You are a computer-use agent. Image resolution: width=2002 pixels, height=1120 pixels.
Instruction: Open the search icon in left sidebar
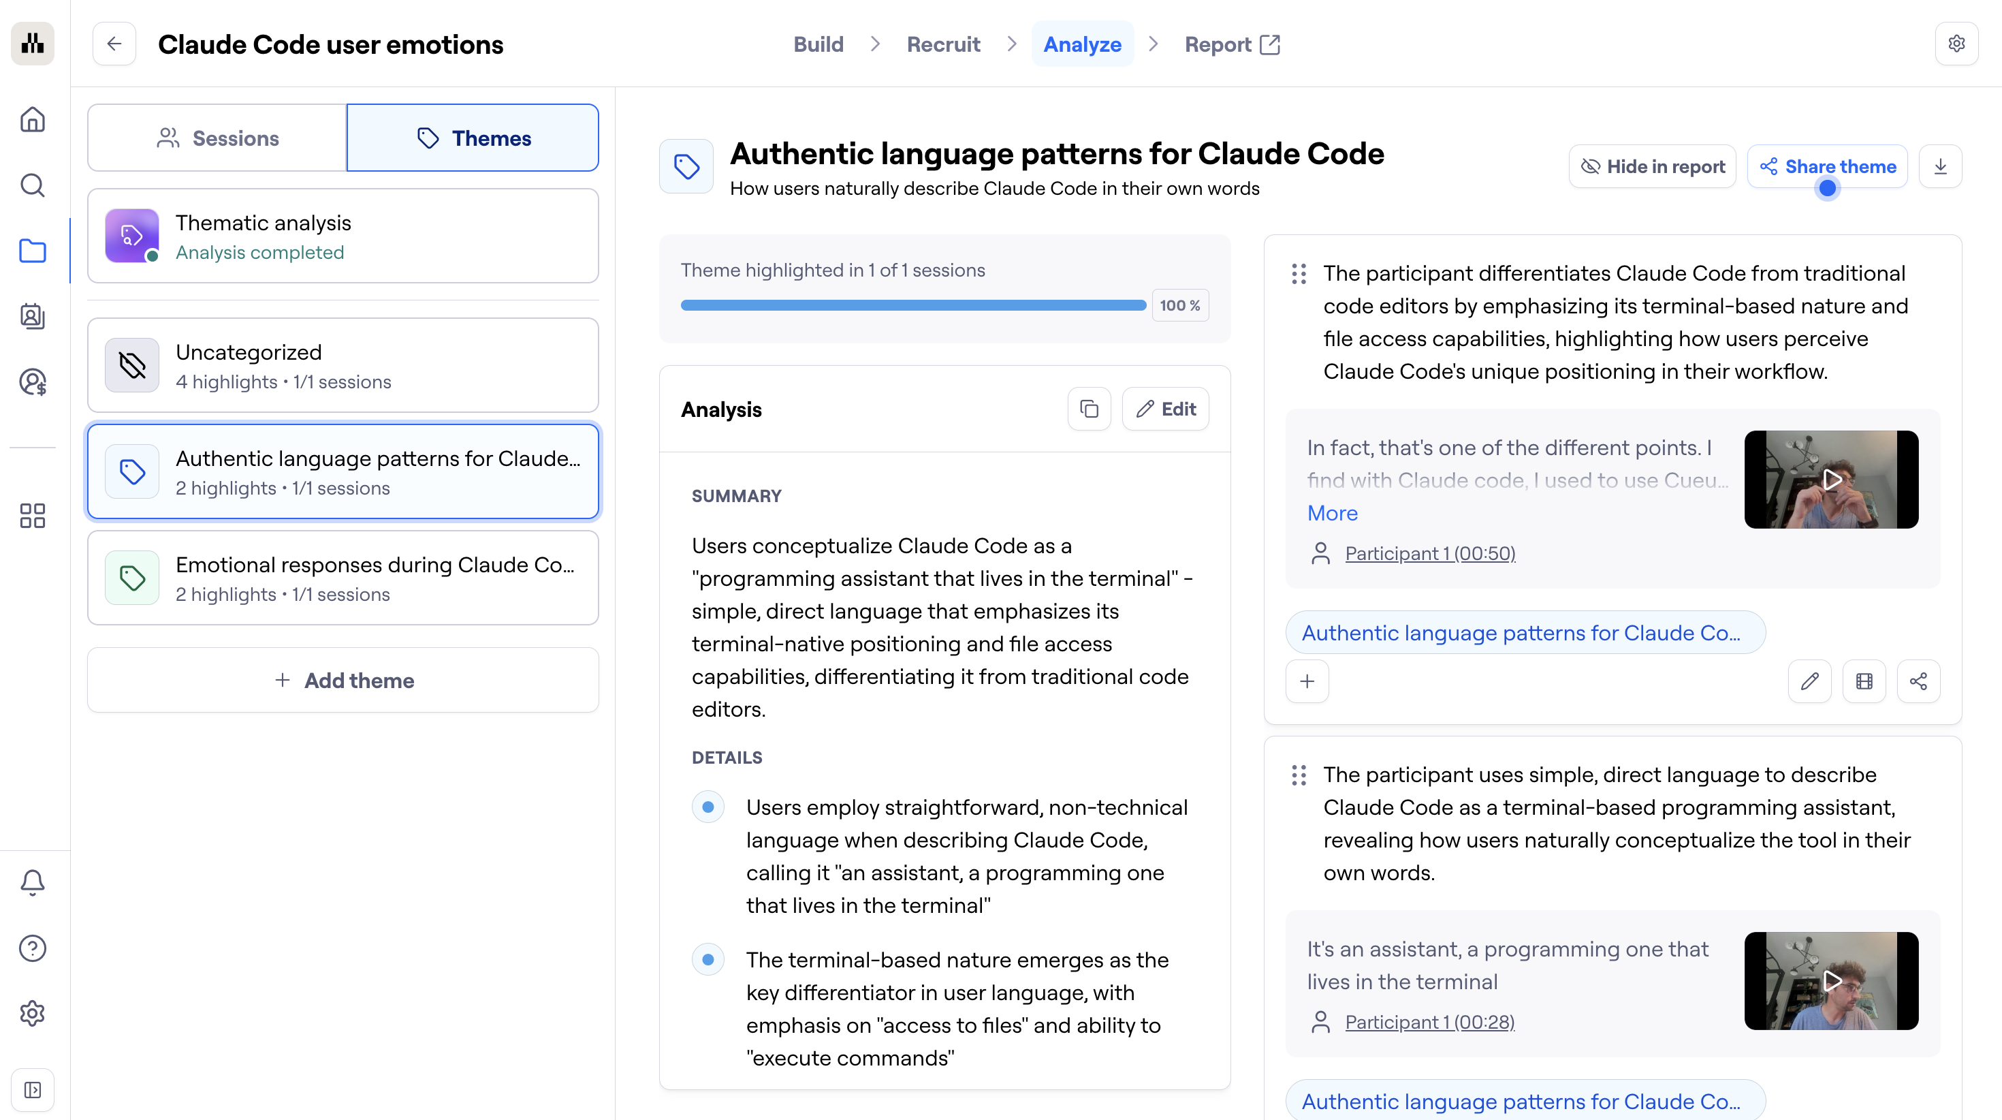(33, 185)
